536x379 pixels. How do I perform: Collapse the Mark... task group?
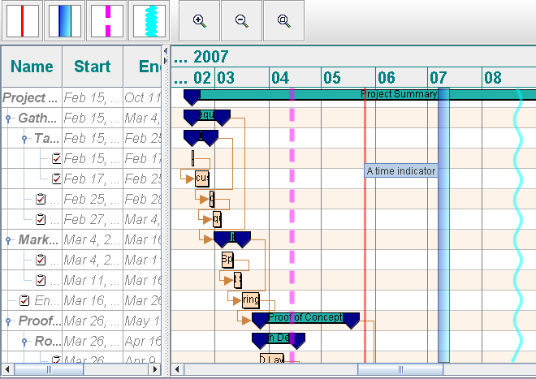click(x=9, y=240)
